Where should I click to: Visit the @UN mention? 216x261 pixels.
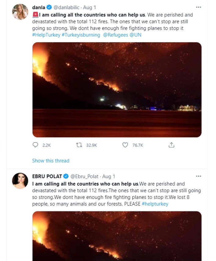(135, 35)
